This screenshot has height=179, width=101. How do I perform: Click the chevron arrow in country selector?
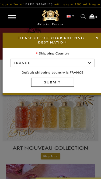pos(89,63)
